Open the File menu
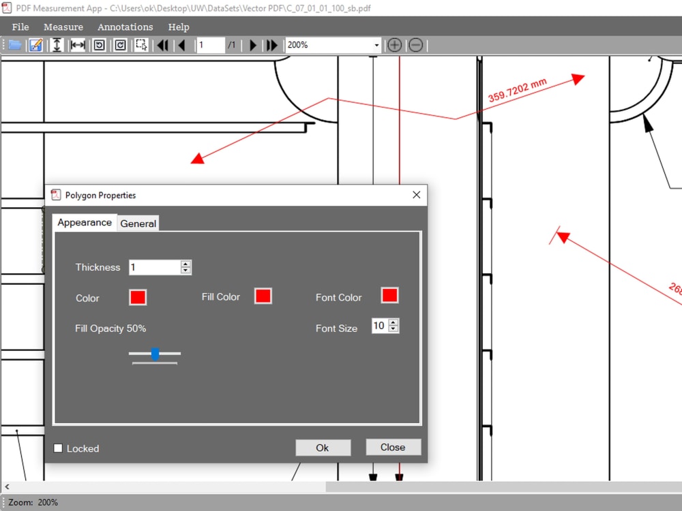Viewport: 682px width, 511px height. point(20,27)
